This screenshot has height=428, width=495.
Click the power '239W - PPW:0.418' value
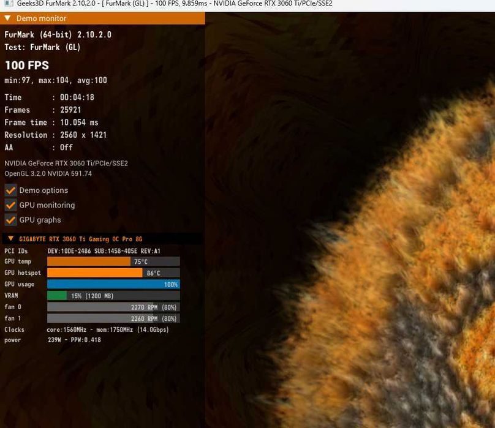coord(75,340)
